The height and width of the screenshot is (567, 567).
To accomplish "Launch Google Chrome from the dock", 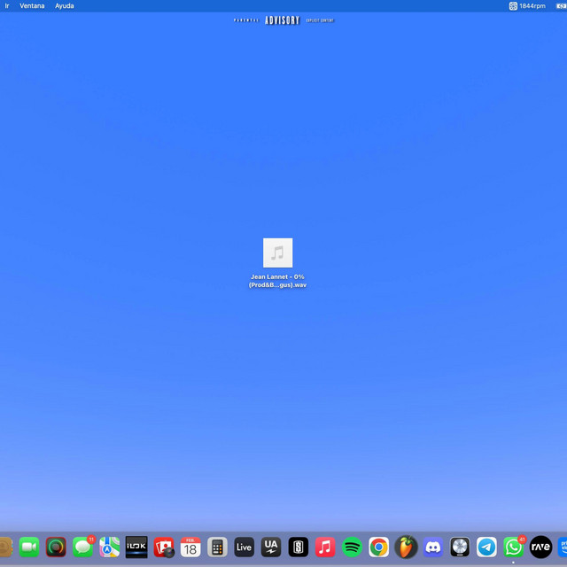I will [378, 548].
